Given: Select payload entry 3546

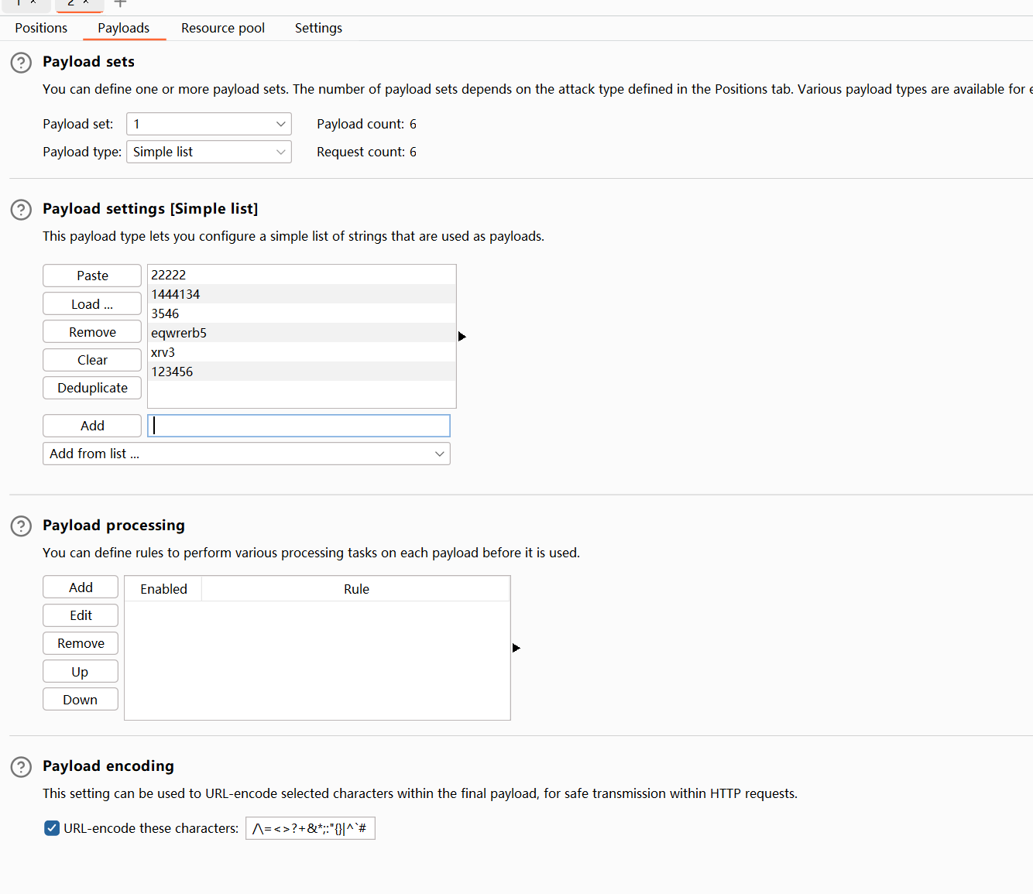Looking at the screenshot, I should click(x=301, y=313).
